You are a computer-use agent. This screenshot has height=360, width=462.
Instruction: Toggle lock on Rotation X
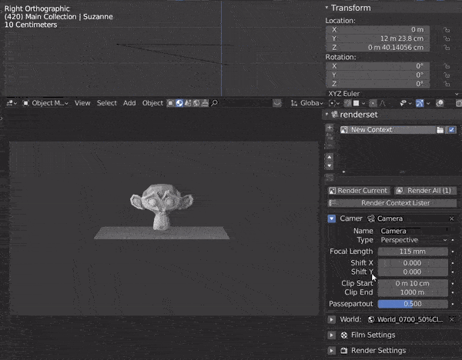[x=447, y=66]
